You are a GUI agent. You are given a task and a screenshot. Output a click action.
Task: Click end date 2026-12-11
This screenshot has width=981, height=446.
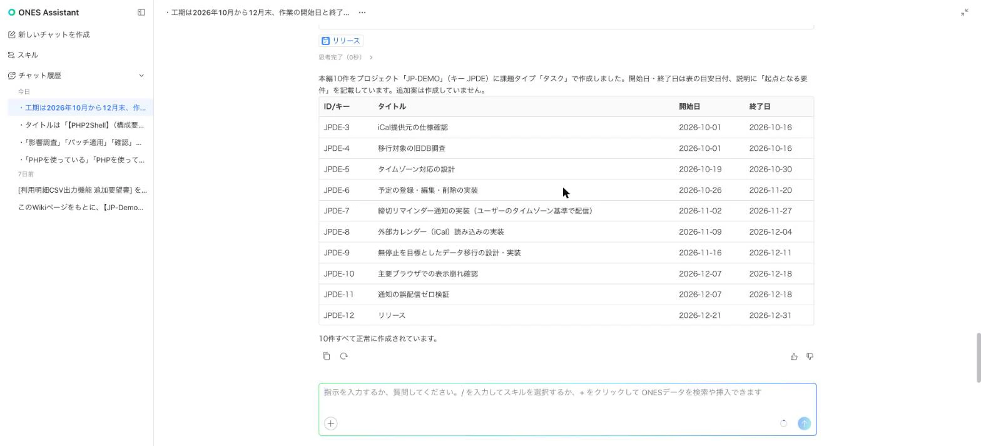tap(770, 253)
